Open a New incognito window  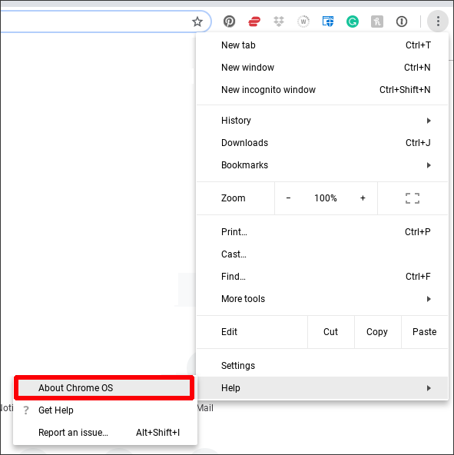click(x=323, y=90)
